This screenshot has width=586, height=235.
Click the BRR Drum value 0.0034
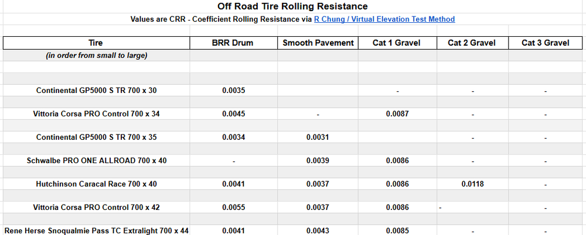tap(234, 137)
